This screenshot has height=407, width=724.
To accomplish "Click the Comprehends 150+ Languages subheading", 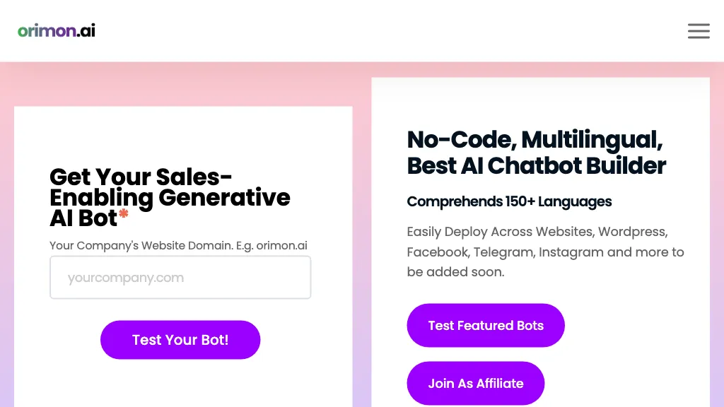I will coord(509,201).
